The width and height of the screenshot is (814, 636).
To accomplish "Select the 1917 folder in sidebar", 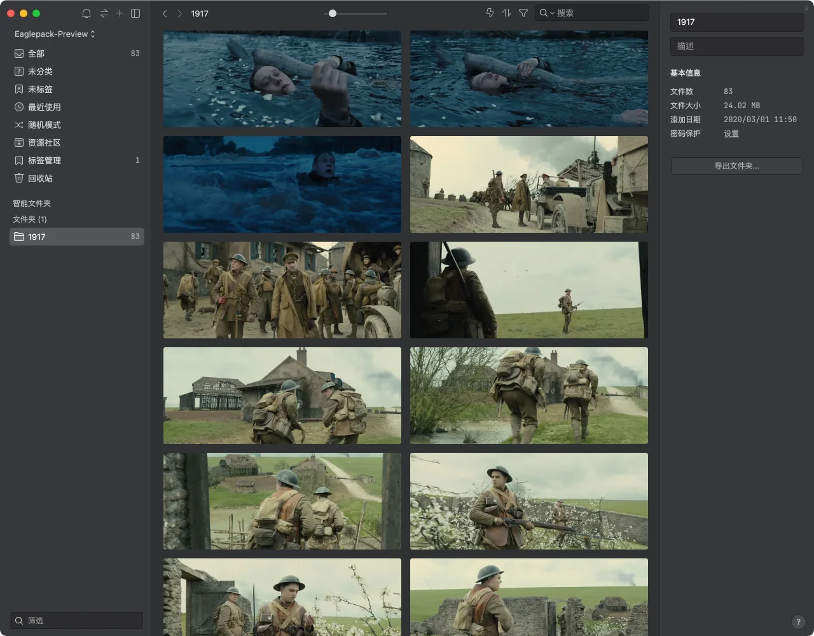I will click(x=77, y=237).
